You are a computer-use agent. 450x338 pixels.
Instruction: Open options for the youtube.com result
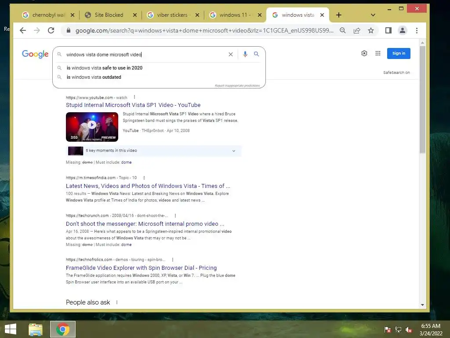134,97
